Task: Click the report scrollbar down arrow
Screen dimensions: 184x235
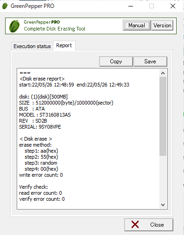Action: (163, 205)
